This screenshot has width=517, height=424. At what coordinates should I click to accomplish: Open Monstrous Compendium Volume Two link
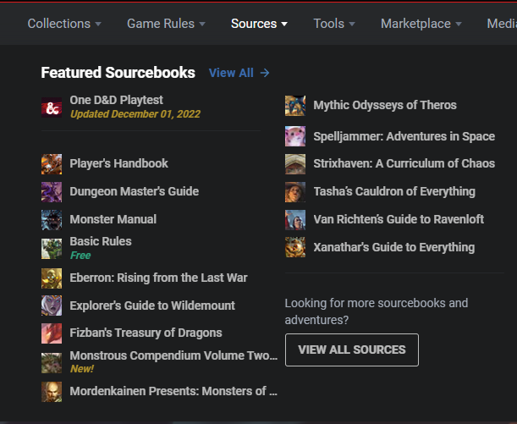pos(173,355)
